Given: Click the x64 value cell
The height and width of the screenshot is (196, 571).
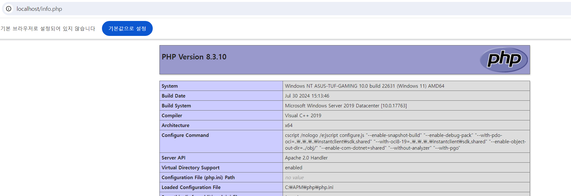Looking at the screenshot, I should click(x=406, y=125).
